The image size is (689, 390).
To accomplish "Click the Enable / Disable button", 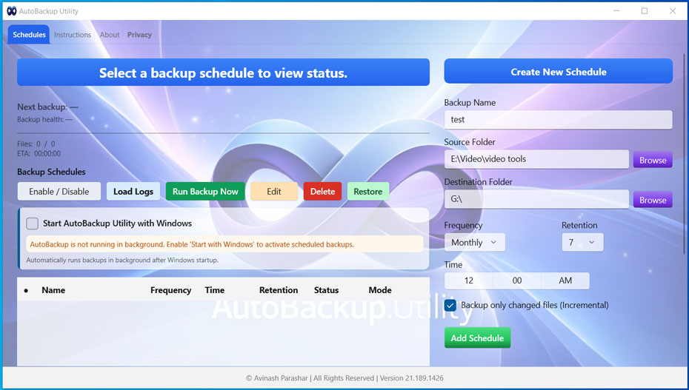I will 59,191.
